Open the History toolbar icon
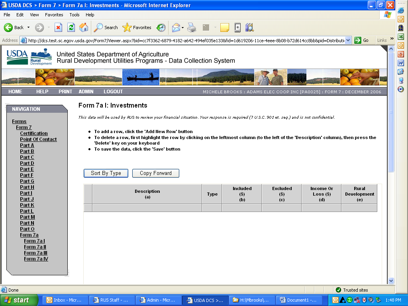The height and width of the screenshot is (306, 408). pos(161,27)
